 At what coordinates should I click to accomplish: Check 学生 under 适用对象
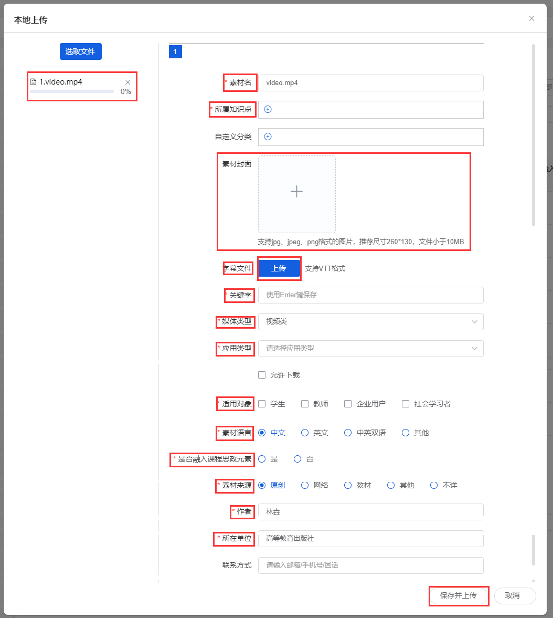point(262,404)
